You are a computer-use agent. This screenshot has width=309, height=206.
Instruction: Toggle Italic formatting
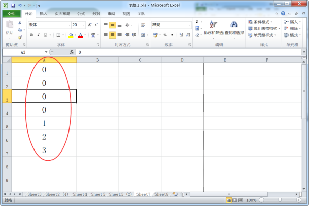pyautogui.click(x=39, y=35)
